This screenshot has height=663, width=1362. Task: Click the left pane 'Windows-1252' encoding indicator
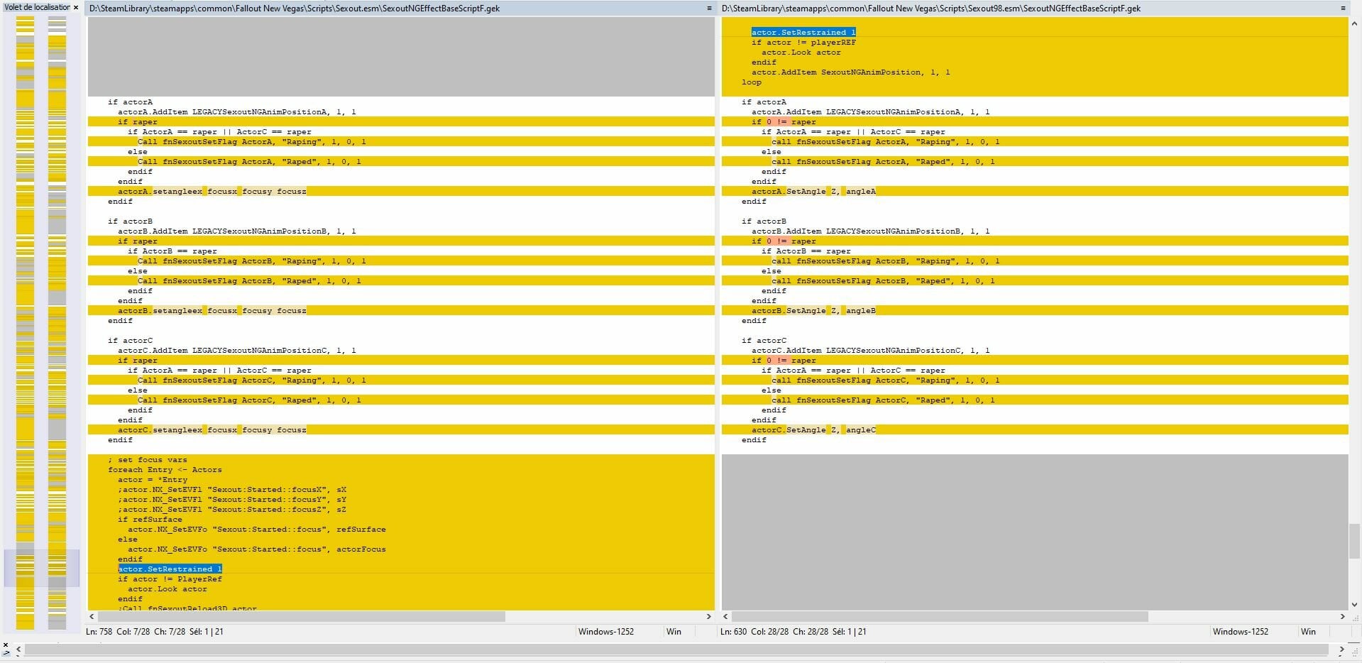[605, 631]
